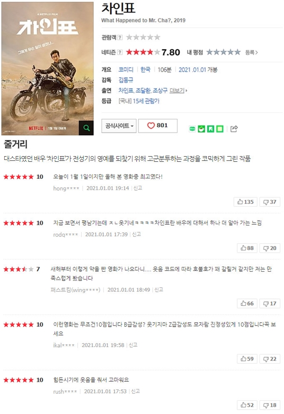Open the share arrow icon
284x414 pixels.
click(234, 129)
